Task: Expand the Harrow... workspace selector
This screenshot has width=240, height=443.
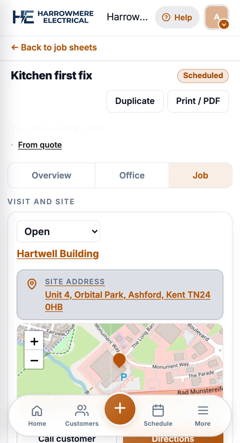Action: pyautogui.click(x=127, y=17)
